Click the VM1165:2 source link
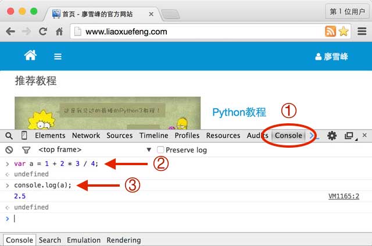This screenshot has height=246, width=372. 343,197
